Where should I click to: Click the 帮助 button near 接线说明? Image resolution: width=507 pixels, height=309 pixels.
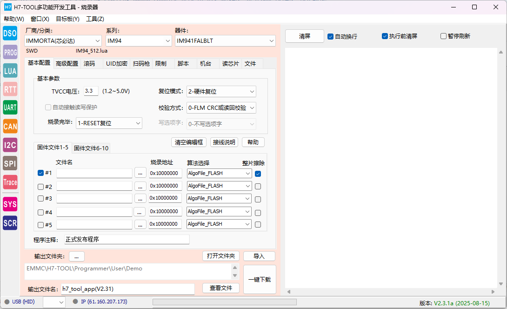(253, 142)
